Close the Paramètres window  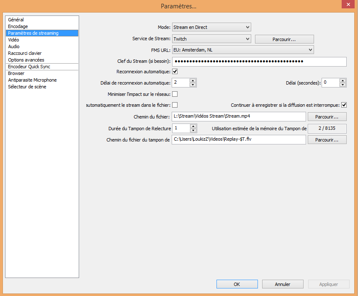(x=348, y=4)
